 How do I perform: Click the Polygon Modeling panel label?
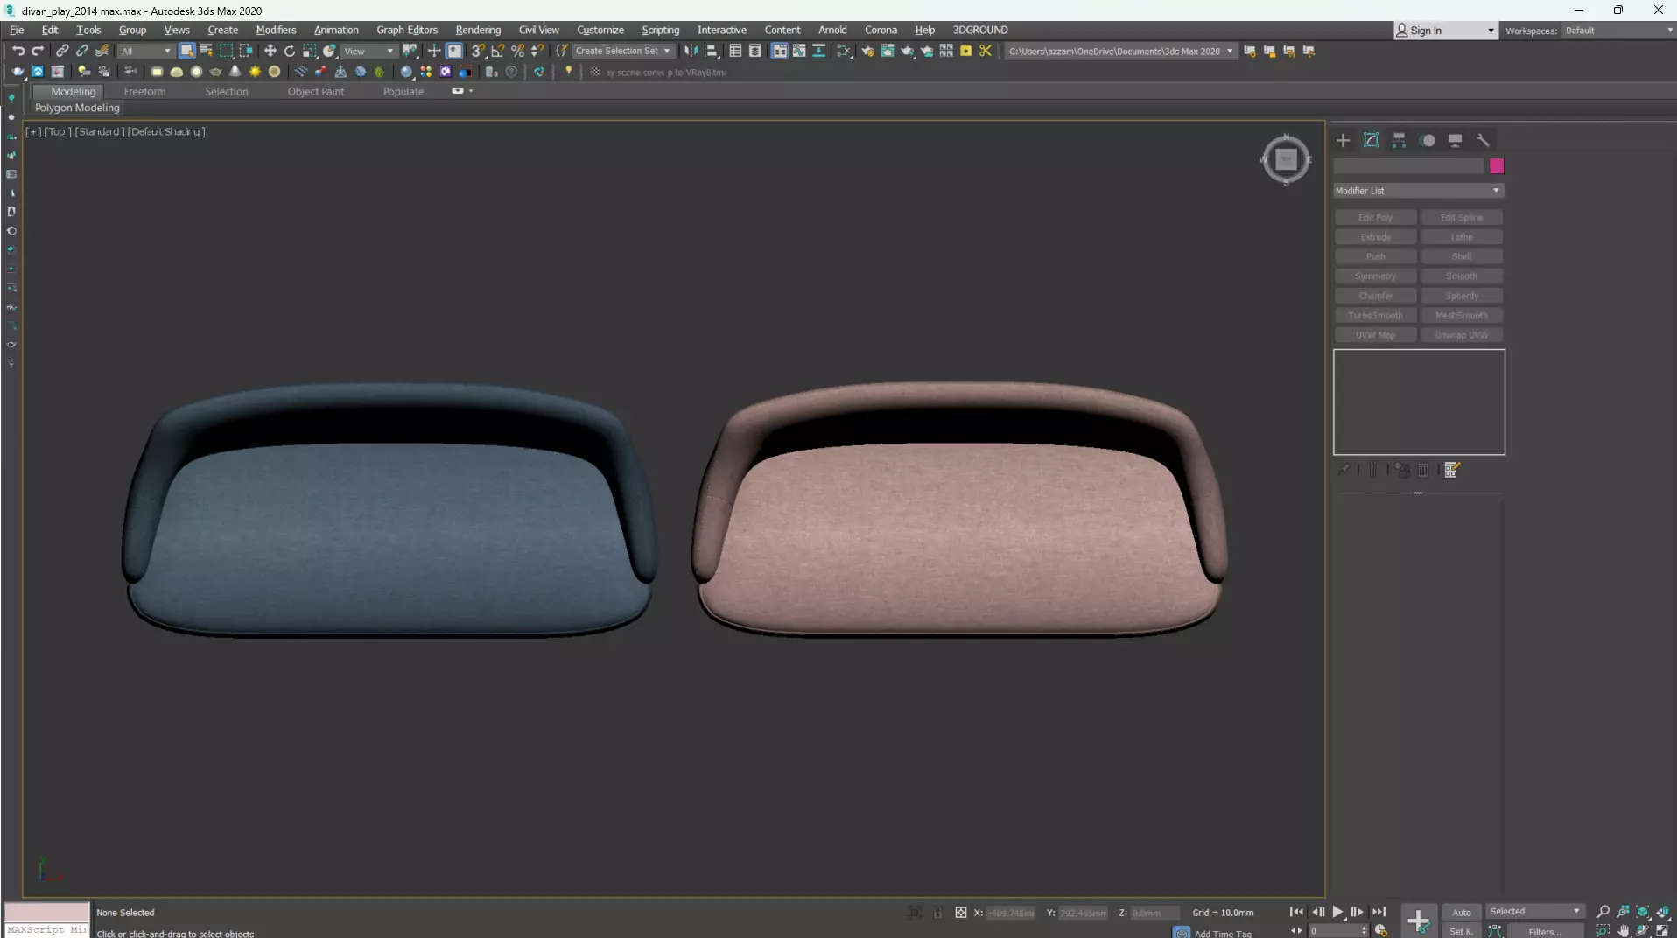click(77, 108)
